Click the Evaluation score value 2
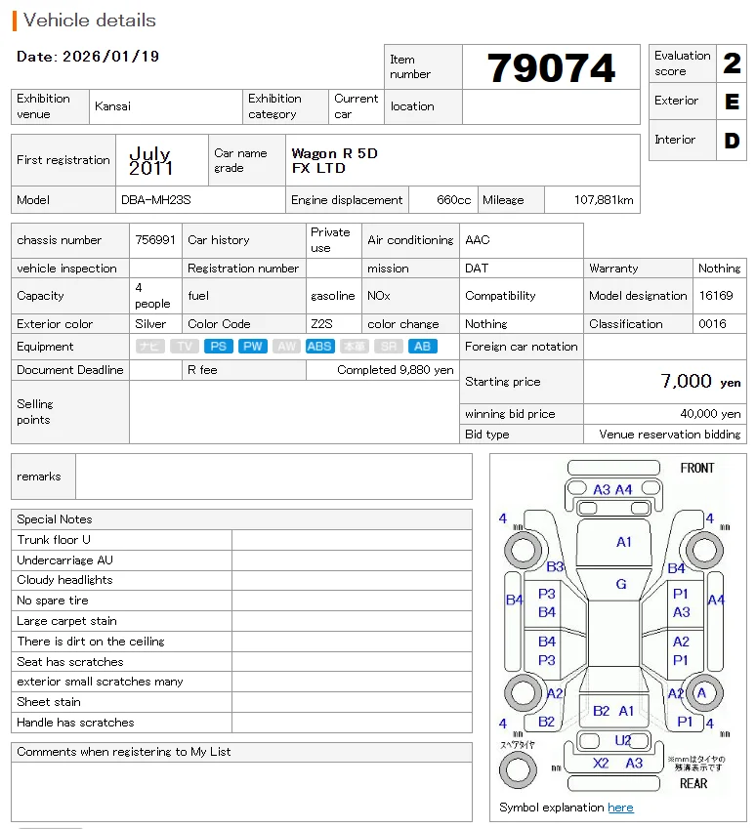 click(x=732, y=63)
